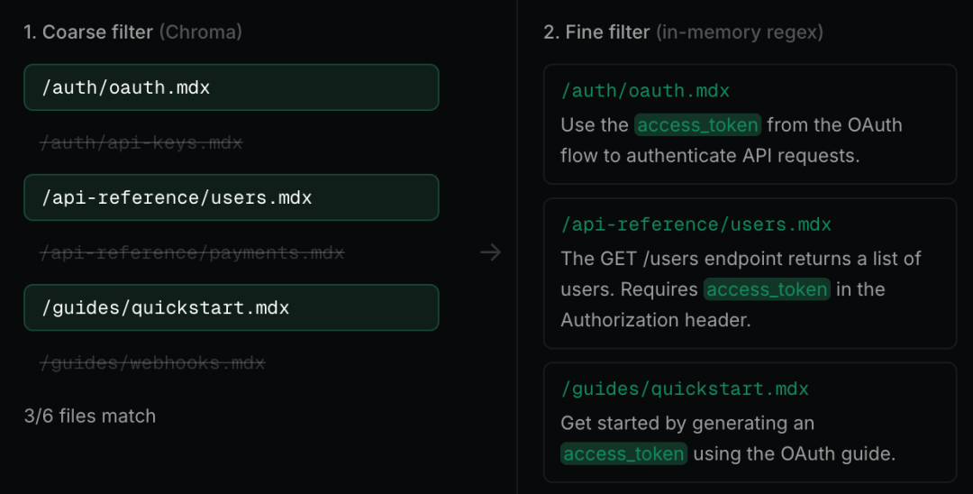Open the /auth/oauth.mdx link in the fine filter
The height and width of the screenshot is (494, 973).
(x=645, y=91)
